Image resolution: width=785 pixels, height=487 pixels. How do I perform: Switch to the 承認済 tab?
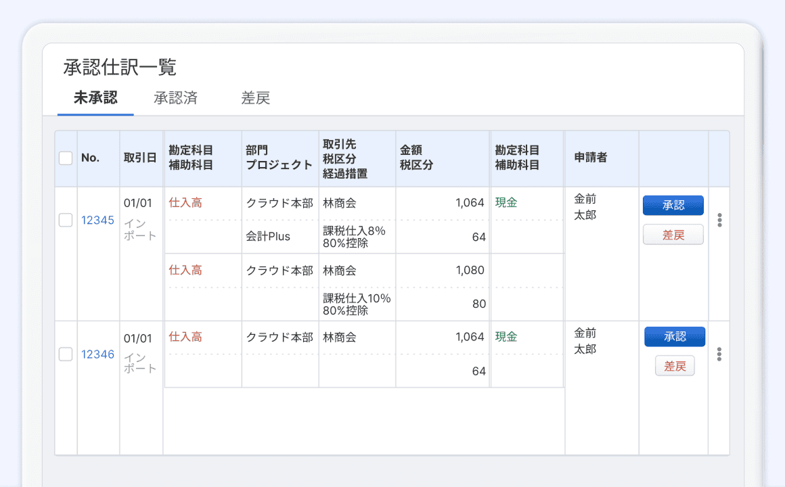click(175, 98)
